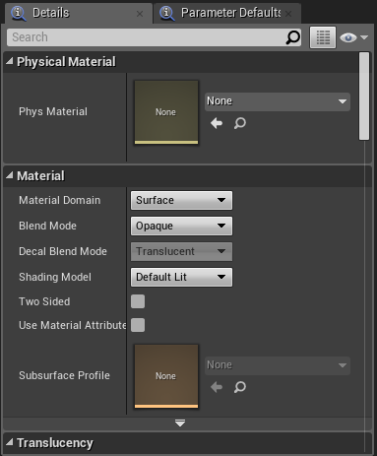Open the property matrix grid view button
The image size is (377, 456).
point(323,37)
